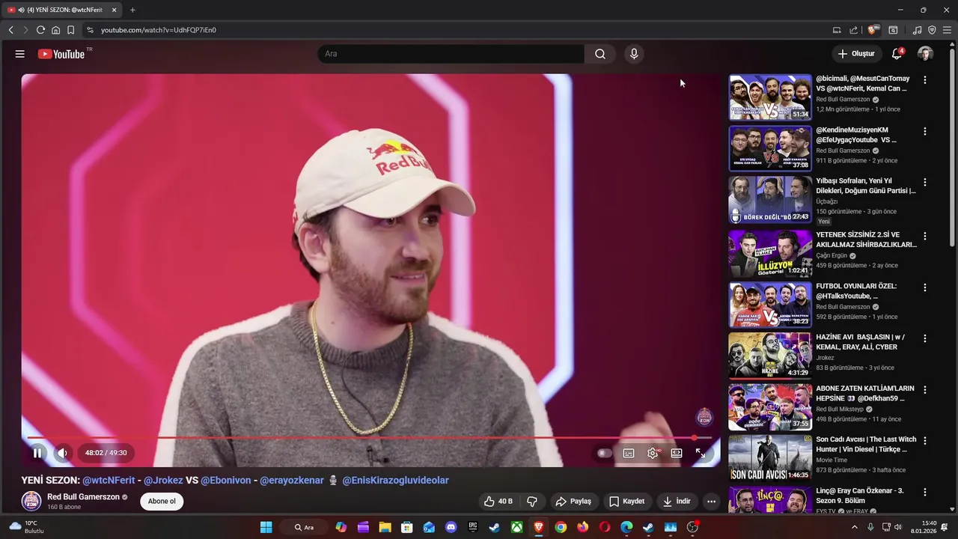Reload the page
This screenshot has height=539, width=958.
pyautogui.click(x=40, y=30)
